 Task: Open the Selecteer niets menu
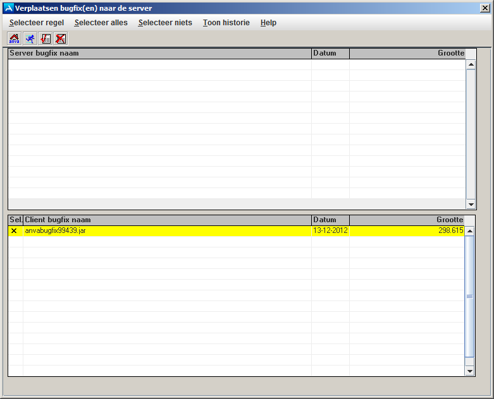165,23
